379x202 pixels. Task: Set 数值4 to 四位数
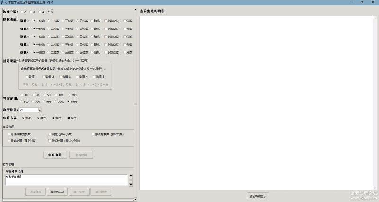point(82,45)
